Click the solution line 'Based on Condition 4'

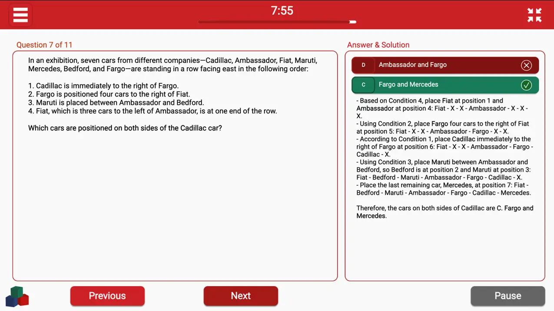(443, 108)
